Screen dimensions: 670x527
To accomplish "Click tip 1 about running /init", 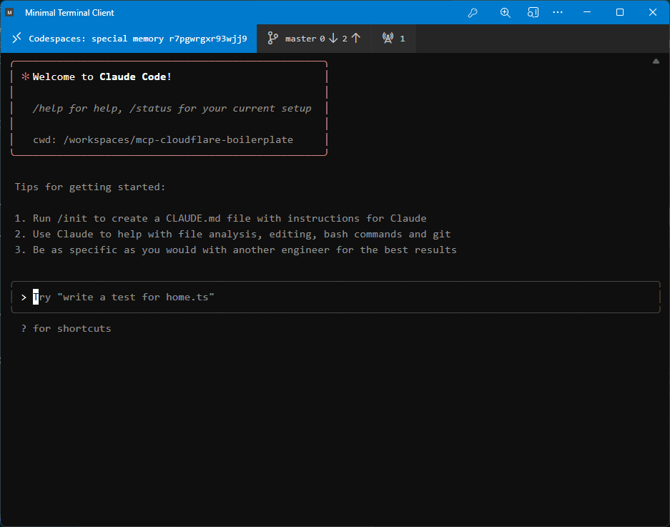I will [220, 218].
